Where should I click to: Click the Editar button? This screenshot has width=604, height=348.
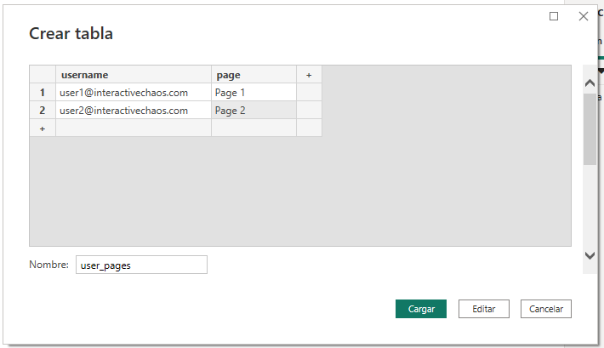(x=483, y=309)
